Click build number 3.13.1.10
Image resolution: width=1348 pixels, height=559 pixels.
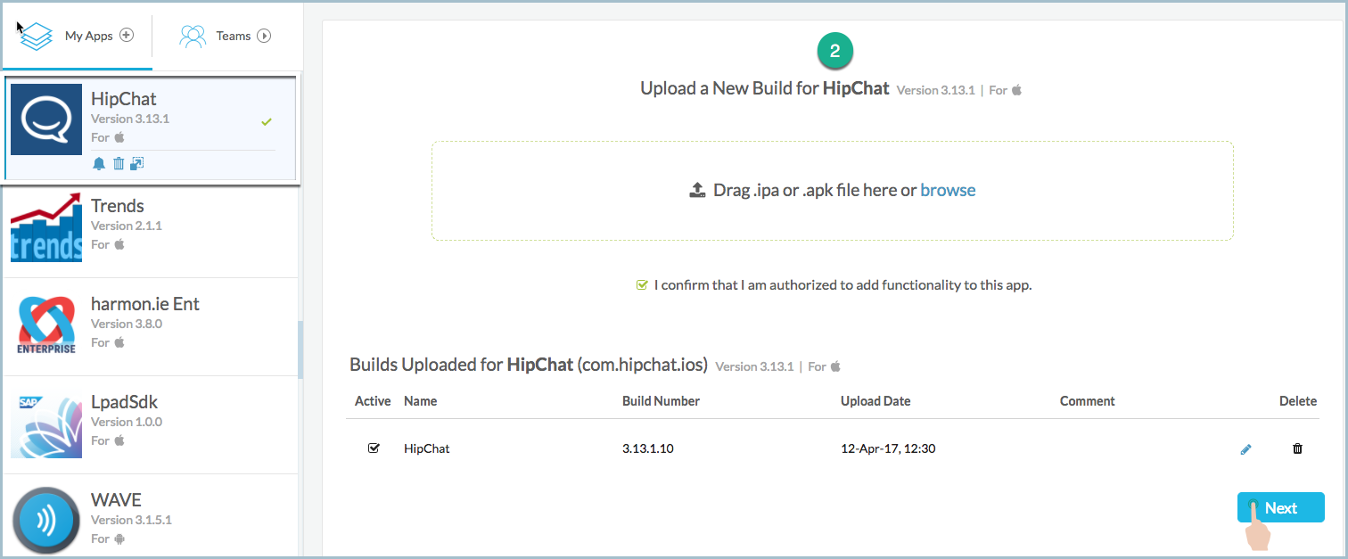pos(648,448)
